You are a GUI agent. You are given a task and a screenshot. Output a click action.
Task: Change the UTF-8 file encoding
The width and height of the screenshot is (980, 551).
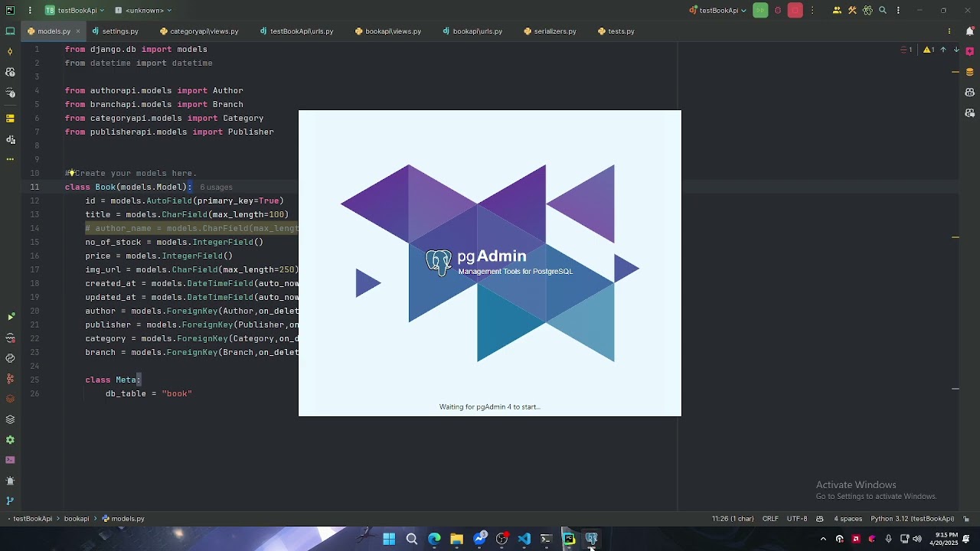click(x=797, y=519)
